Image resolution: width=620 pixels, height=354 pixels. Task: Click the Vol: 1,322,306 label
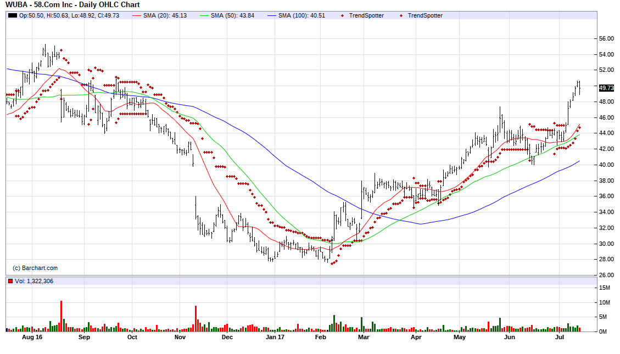pos(34,282)
